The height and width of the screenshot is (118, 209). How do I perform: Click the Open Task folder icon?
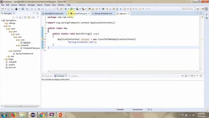click(93, 9)
